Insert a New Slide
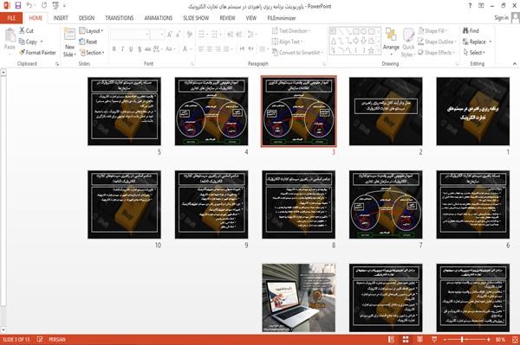Screen dimensions: 520x345 click(69, 42)
